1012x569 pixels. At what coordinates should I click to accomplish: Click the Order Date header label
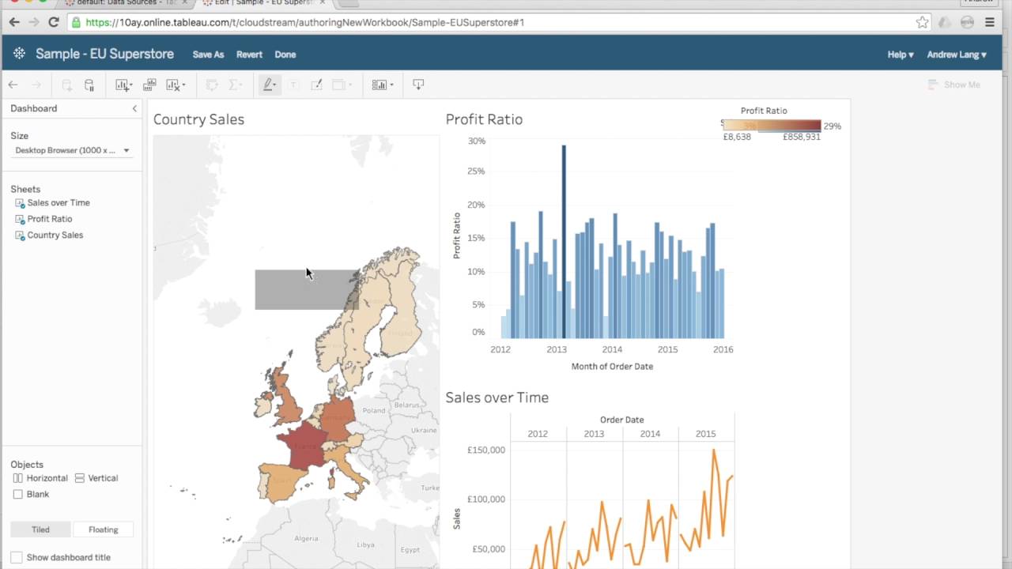(x=621, y=420)
